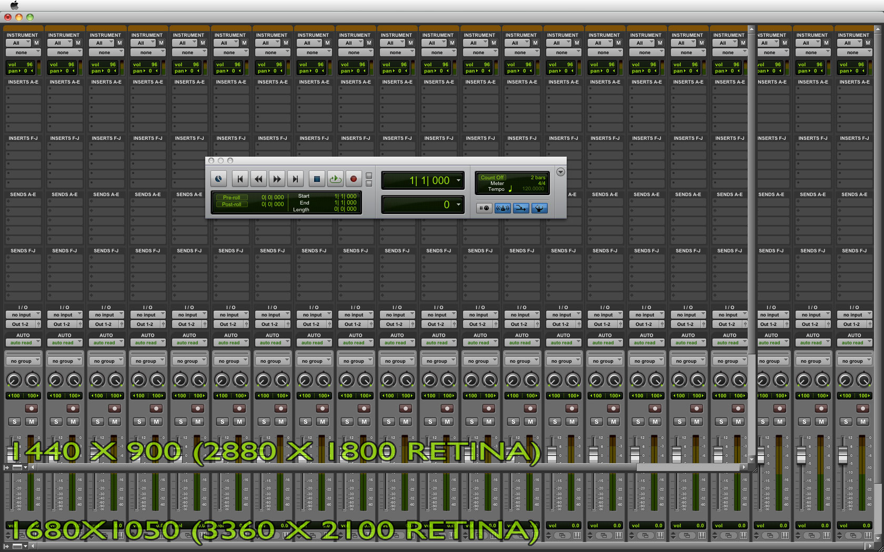Viewport: 884px width, 552px height.
Task: Open the 'auto read' automation selector on the first strip
Action: pyautogui.click(x=23, y=343)
